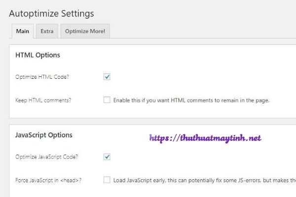Tick the Force JavaScript in head checkbox

tap(107, 180)
